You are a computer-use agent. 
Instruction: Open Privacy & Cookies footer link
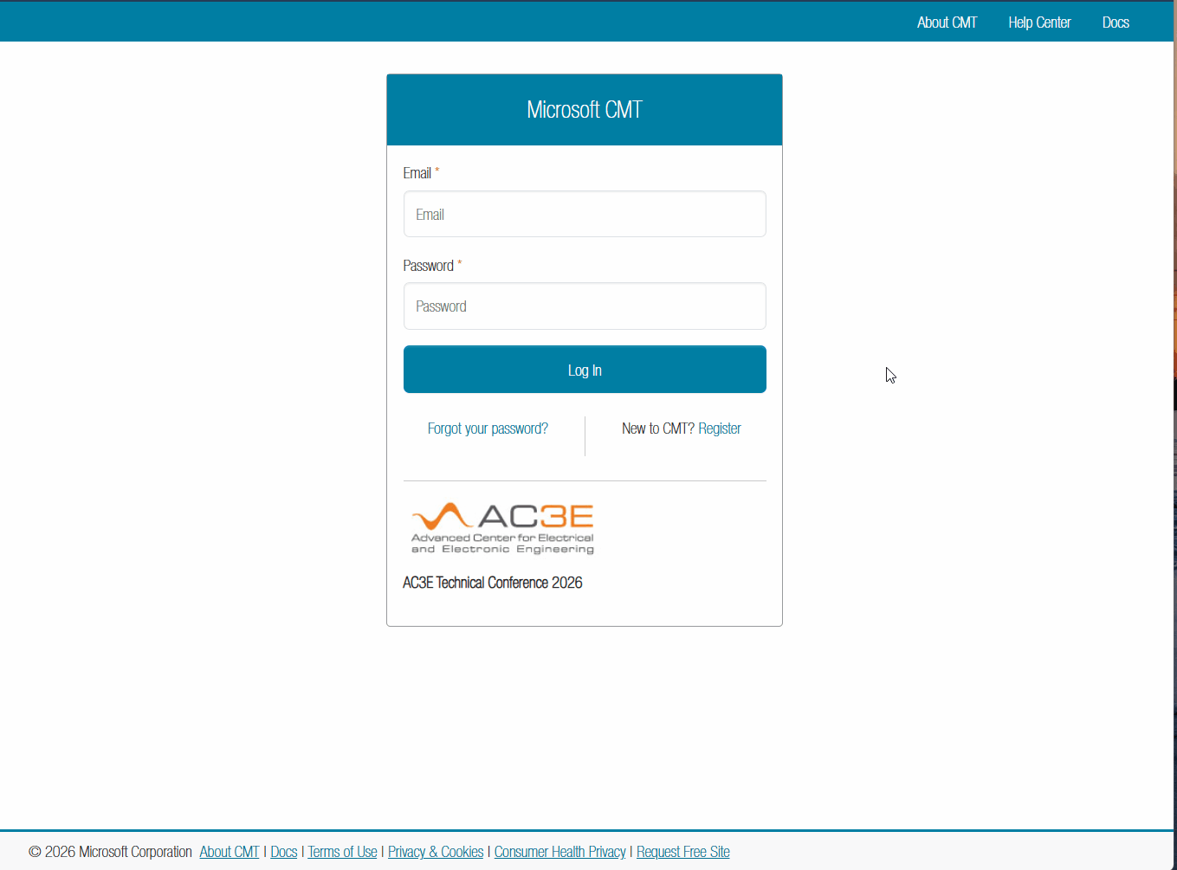[x=436, y=852]
